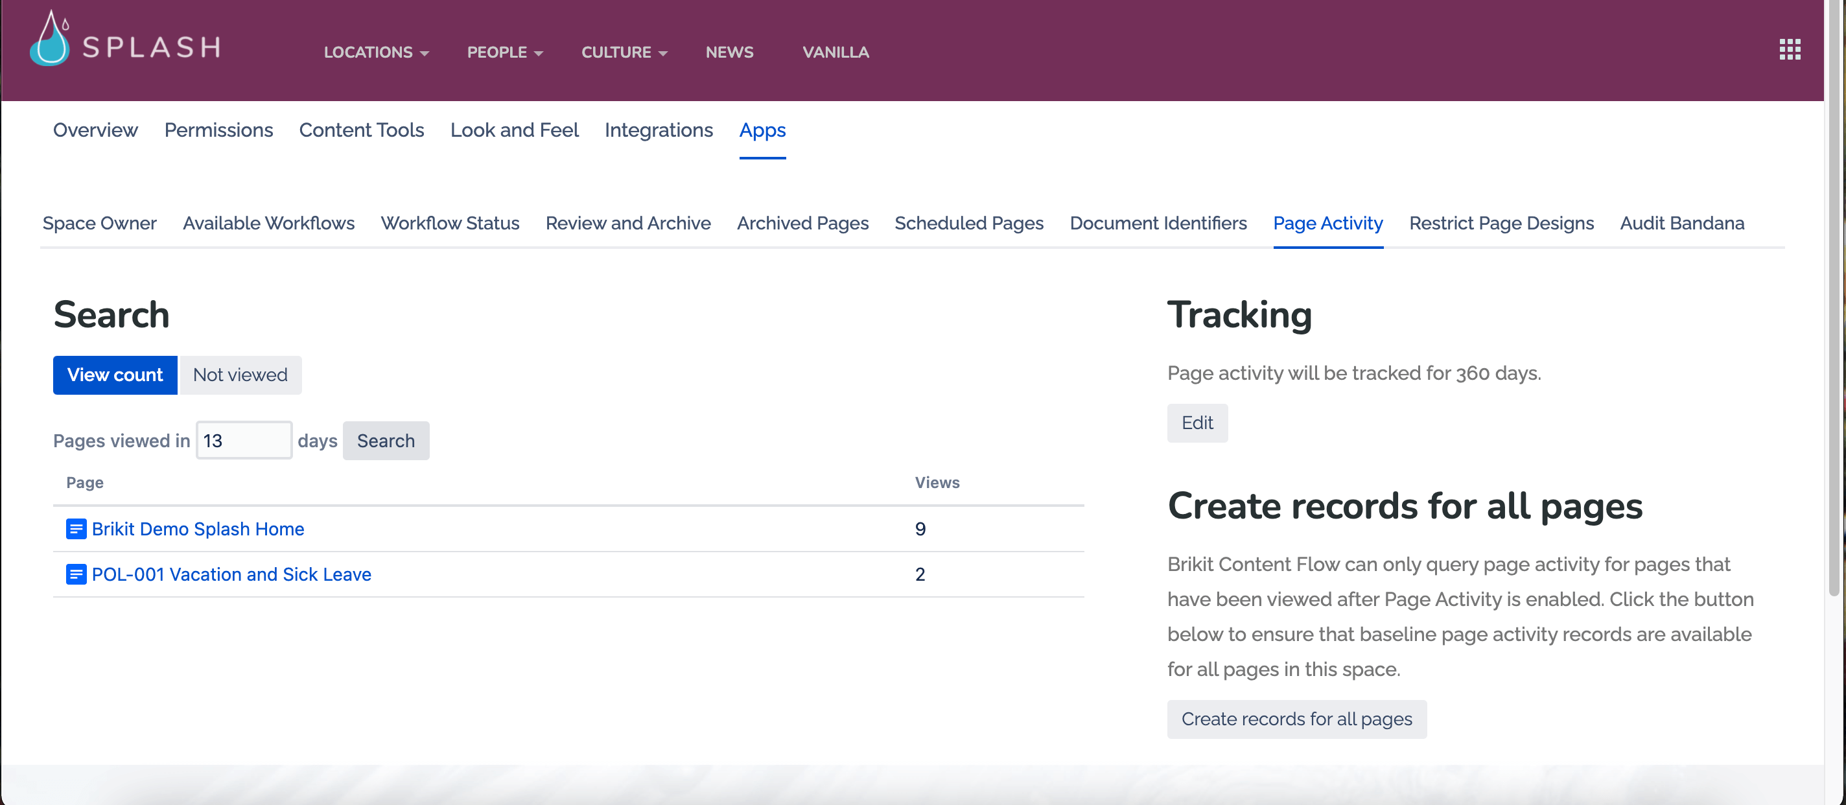Image resolution: width=1846 pixels, height=805 pixels.
Task: Open the Available Workflows sub-tab
Action: pyautogui.click(x=269, y=223)
